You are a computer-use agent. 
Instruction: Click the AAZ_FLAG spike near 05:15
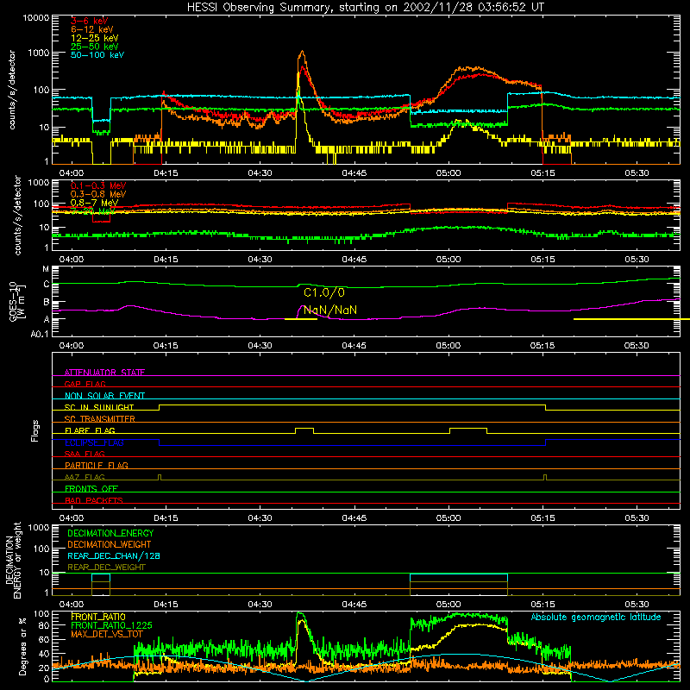click(545, 477)
